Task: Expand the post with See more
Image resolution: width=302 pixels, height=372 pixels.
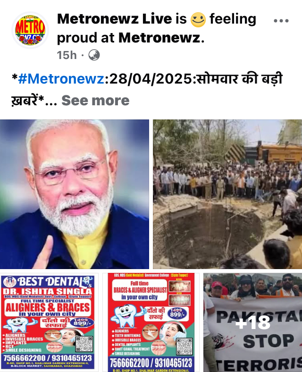Action: tap(95, 101)
